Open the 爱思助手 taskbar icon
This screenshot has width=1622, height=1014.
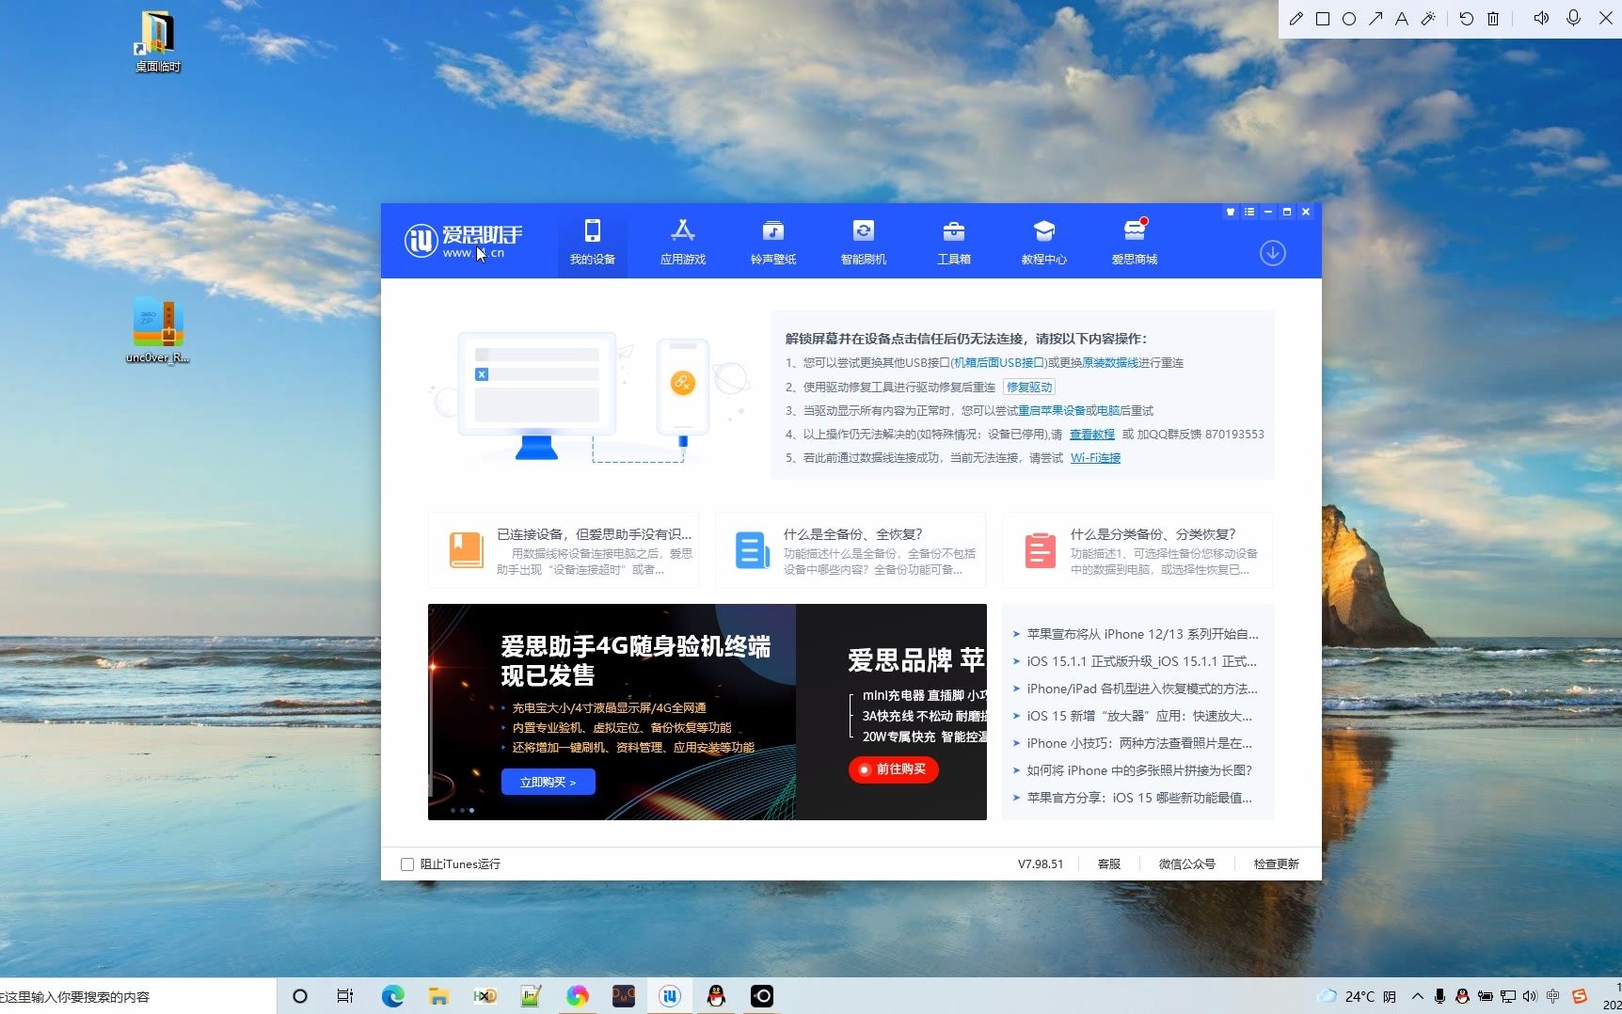click(x=670, y=996)
